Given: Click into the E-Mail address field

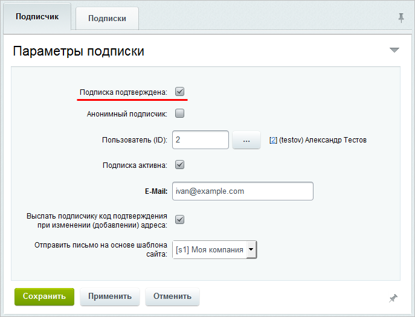Looking at the screenshot, I should click(242, 191).
